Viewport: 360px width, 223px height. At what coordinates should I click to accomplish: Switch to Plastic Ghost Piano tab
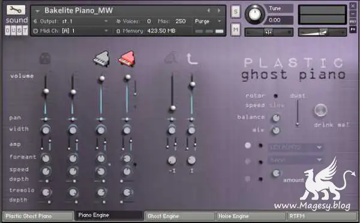pos(38,216)
